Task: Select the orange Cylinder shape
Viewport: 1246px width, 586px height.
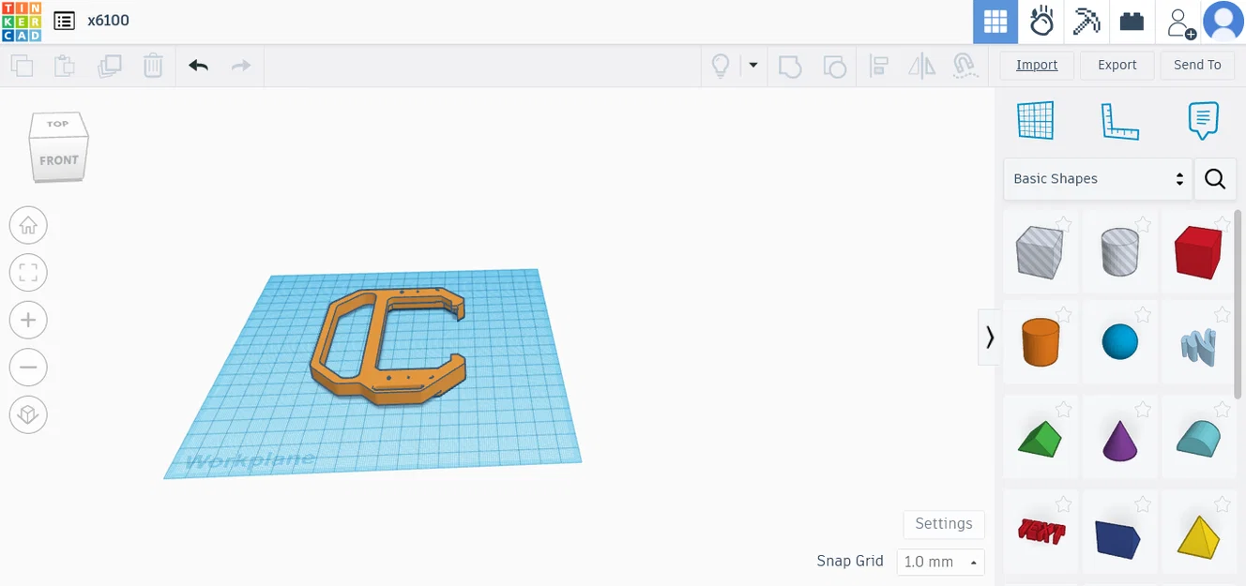Action: pyautogui.click(x=1040, y=342)
